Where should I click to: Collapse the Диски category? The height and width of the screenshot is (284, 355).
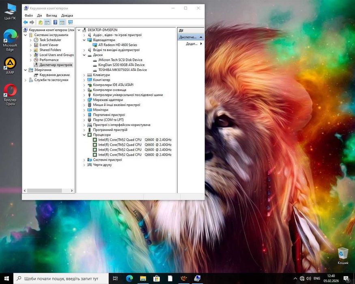(x=84, y=55)
